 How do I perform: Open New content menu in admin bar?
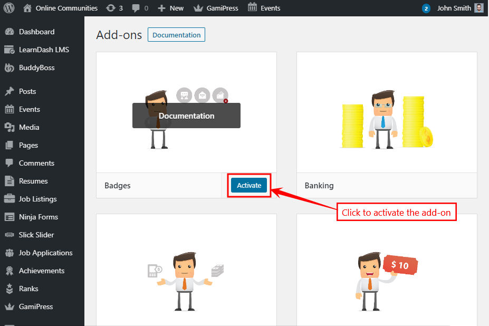click(171, 8)
